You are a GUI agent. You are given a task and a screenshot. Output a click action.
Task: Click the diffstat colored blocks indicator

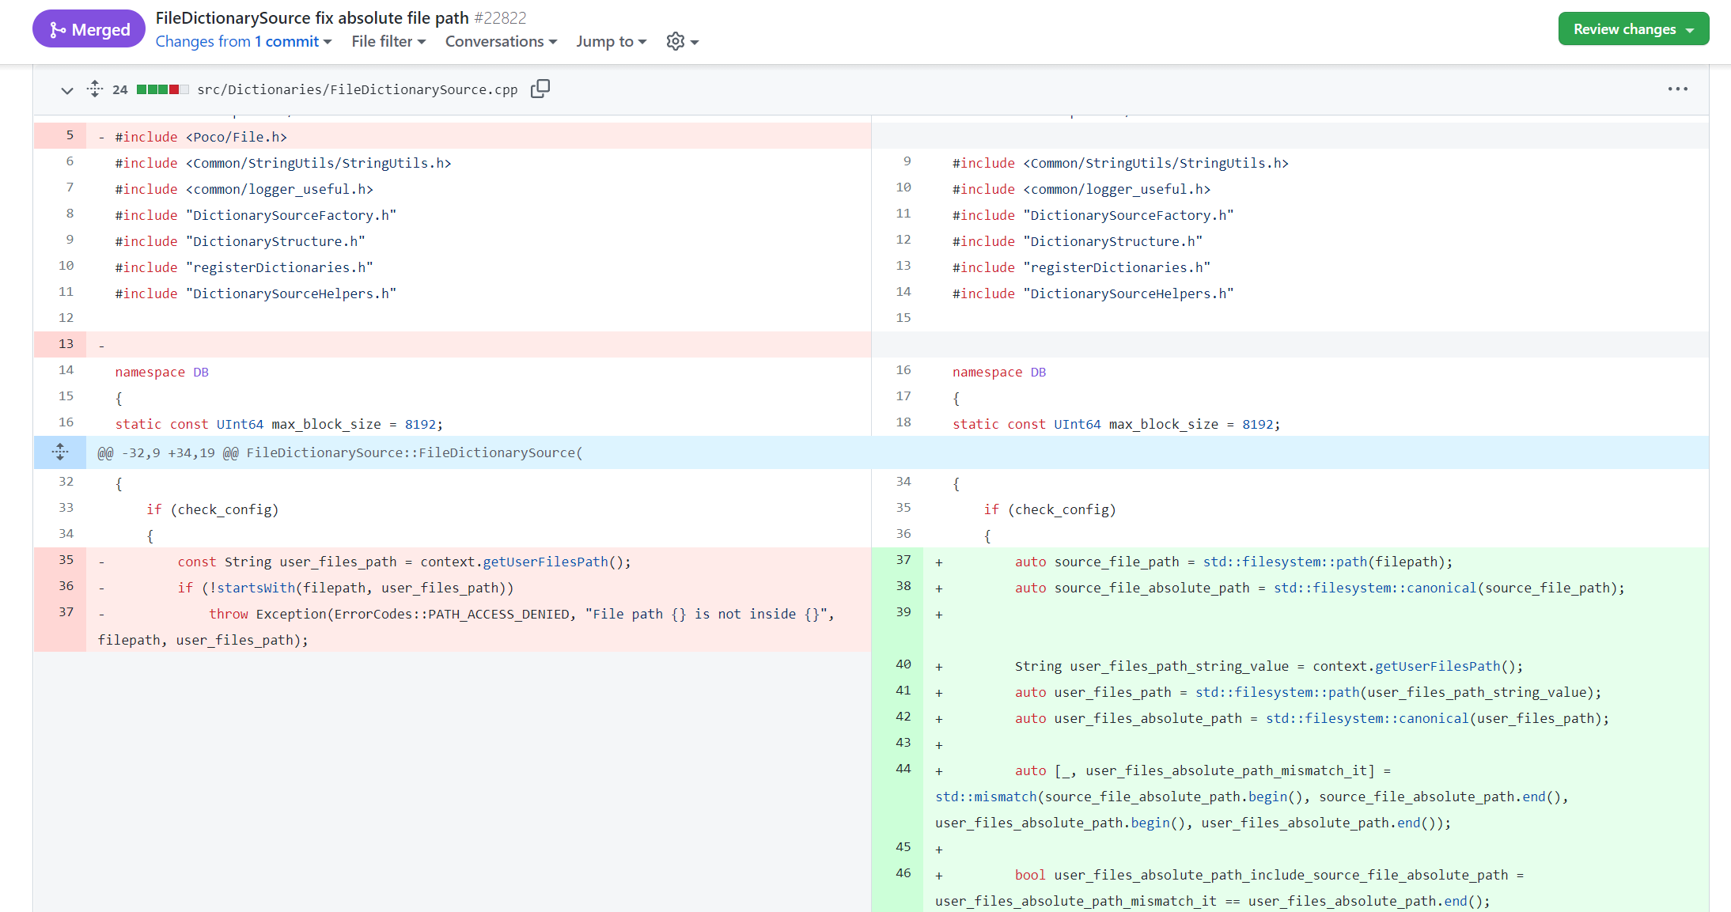click(162, 89)
